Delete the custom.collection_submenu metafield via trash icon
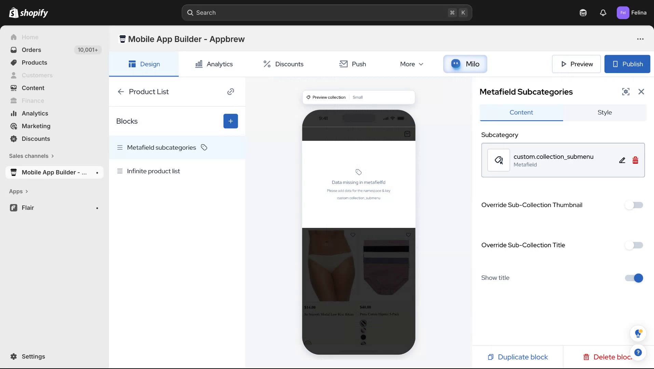This screenshot has width=654, height=369. (636, 160)
